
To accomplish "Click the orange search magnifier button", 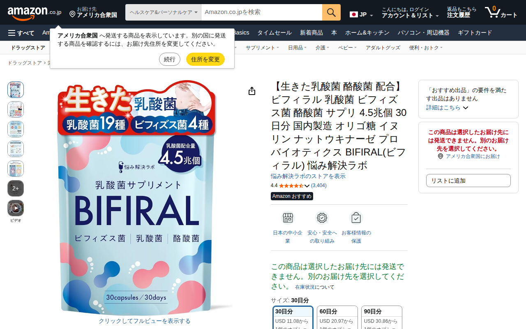I will tap(331, 12).
